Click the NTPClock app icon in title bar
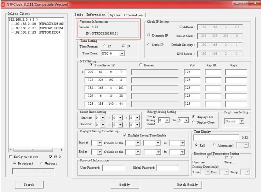The height and width of the screenshot is (192, 261). [x=4, y=5]
